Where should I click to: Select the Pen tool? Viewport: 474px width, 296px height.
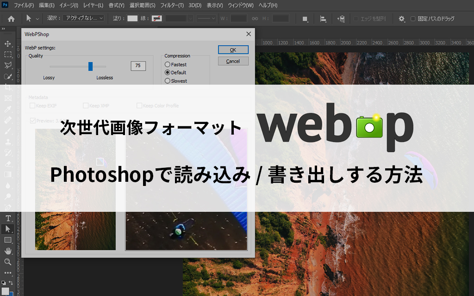click(x=8, y=207)
